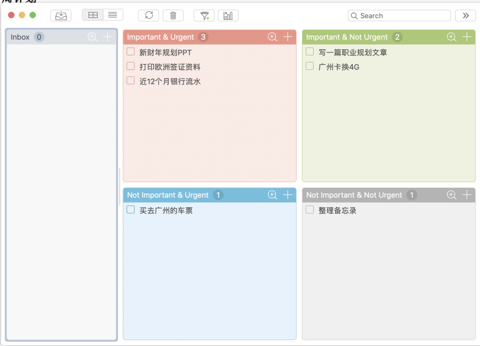Screen dimensions: 480x346
Task: Expand hidden toolbar items chevron
Action: (465, 16)
